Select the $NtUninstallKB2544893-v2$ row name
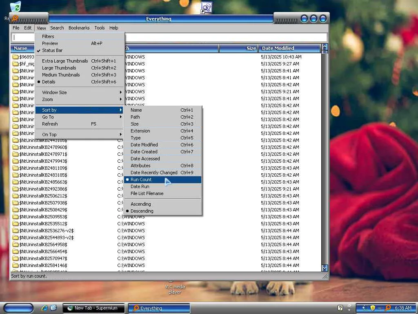 pyautogui.click(x=47, y=238)
